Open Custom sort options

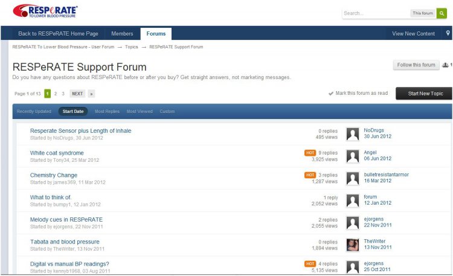coord(167,111)
